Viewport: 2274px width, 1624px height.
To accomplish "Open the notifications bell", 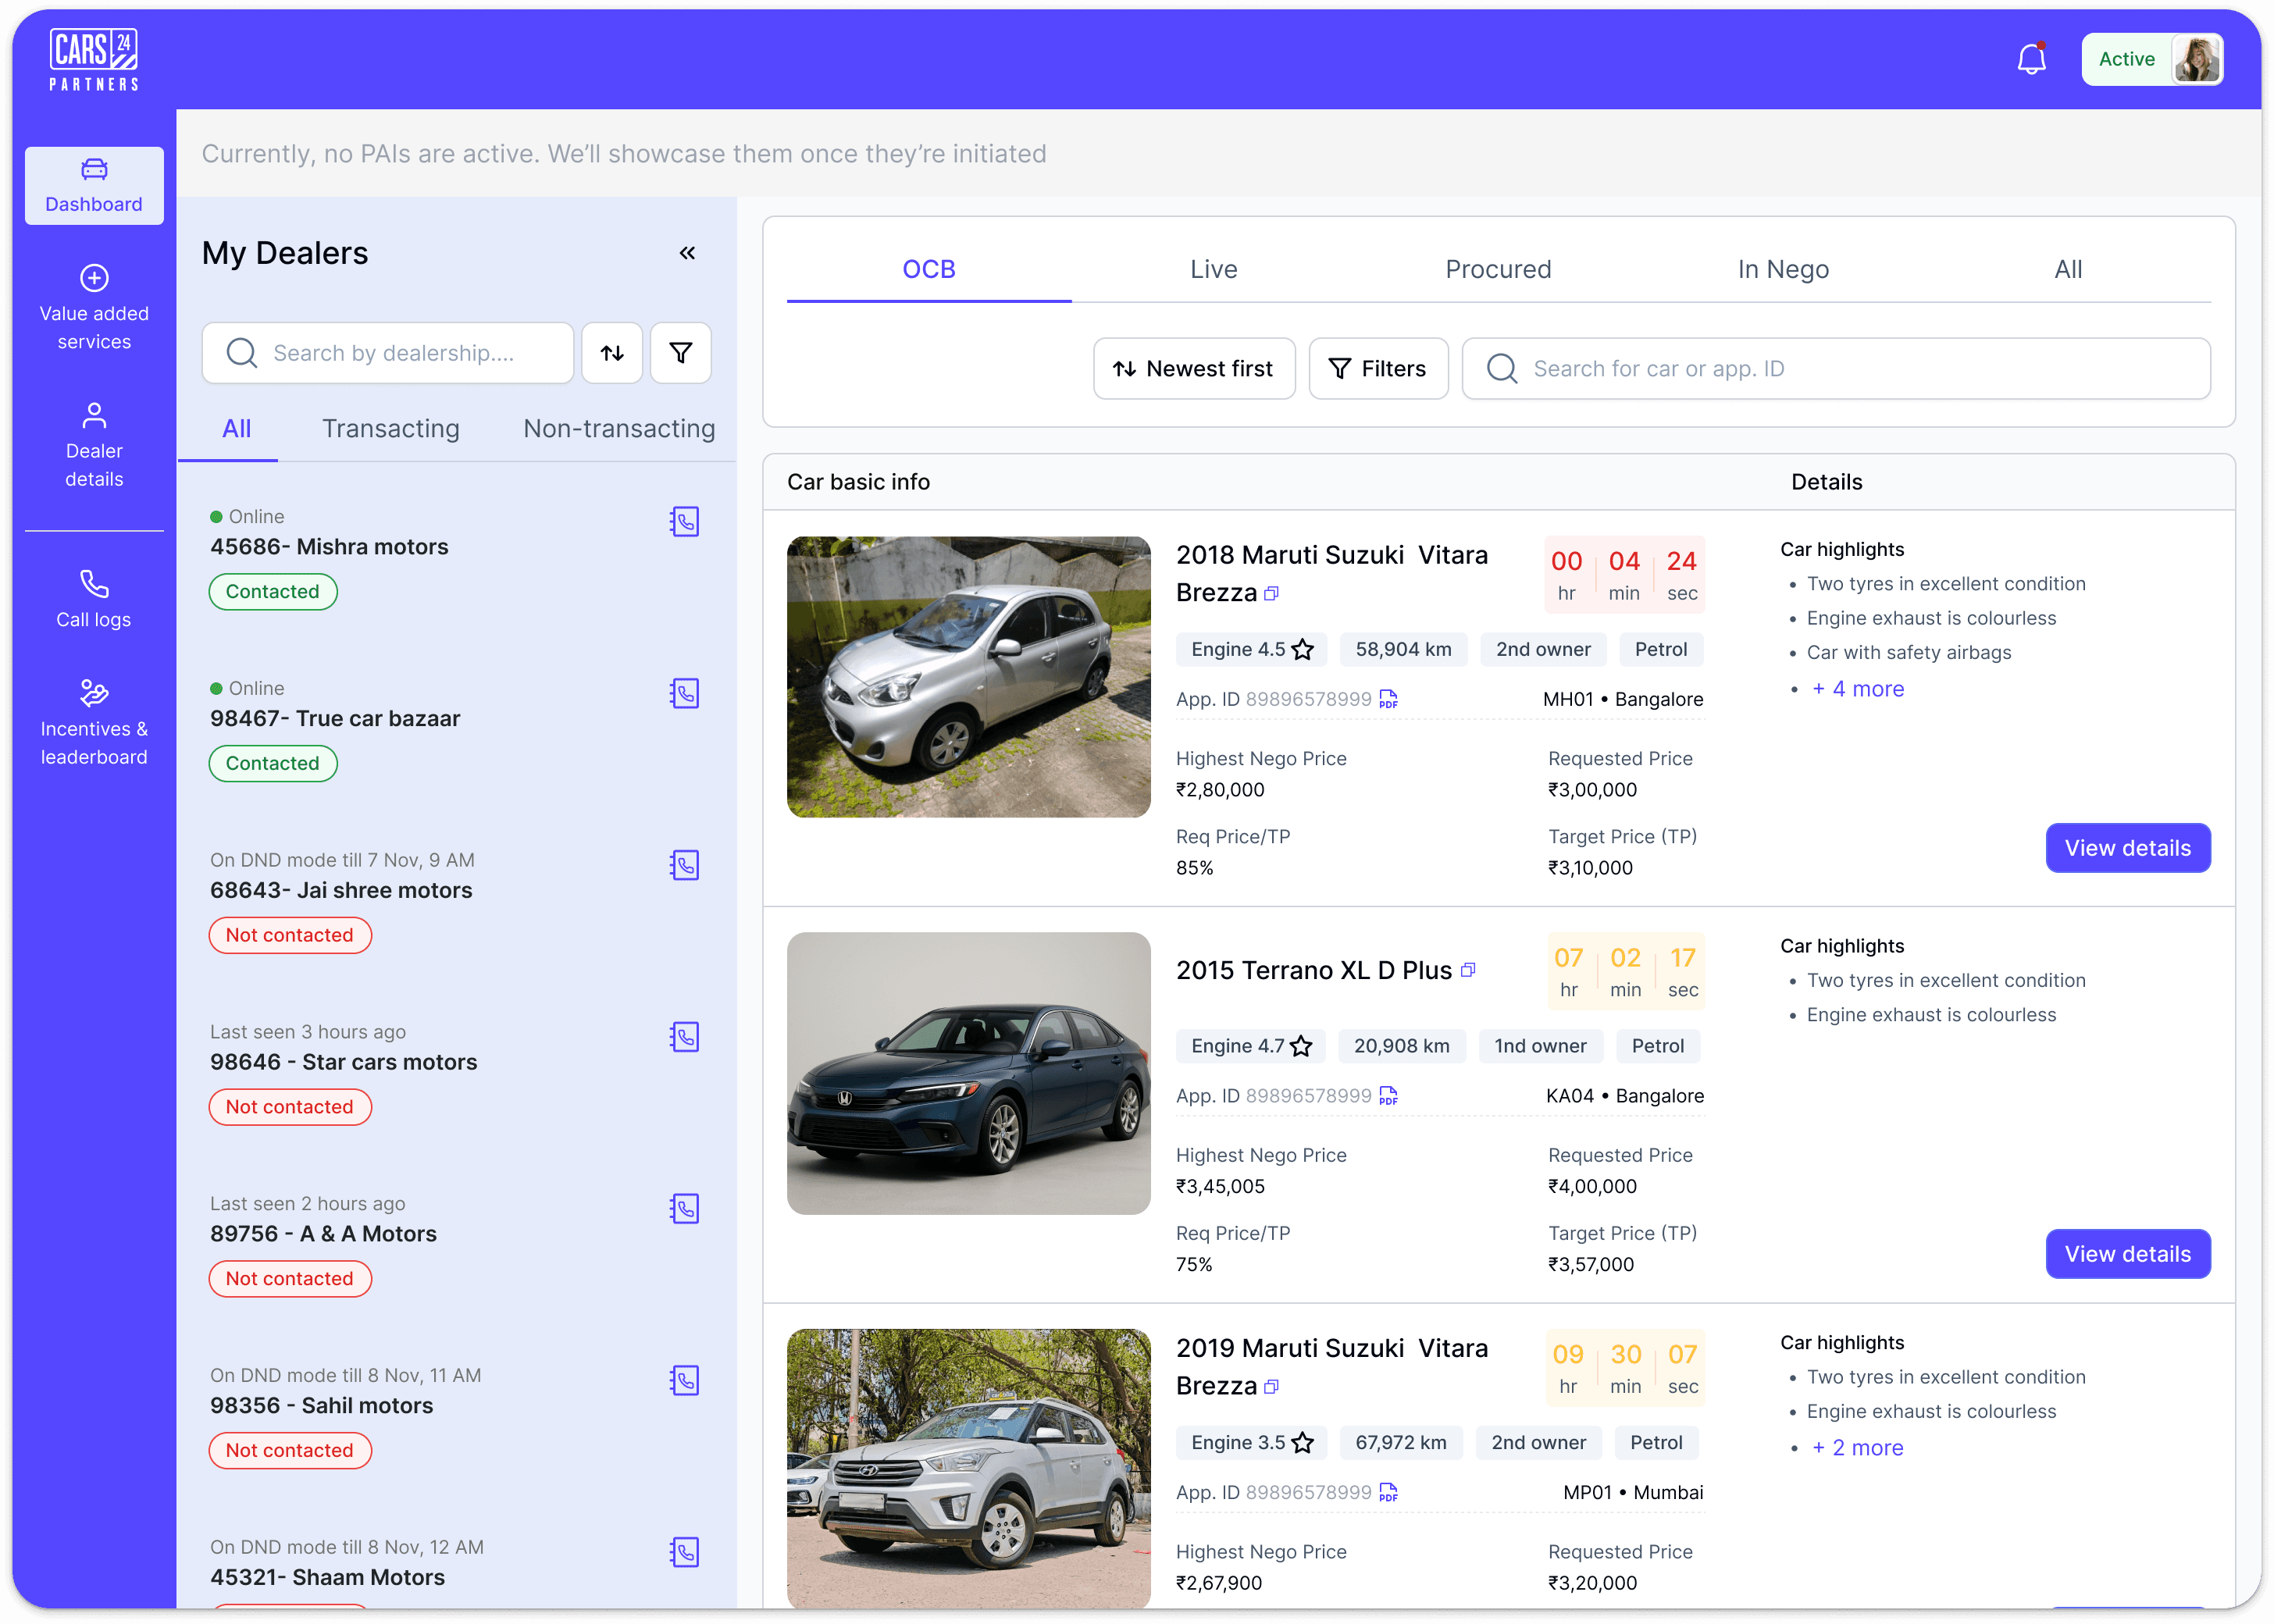I will [2031, 59].
